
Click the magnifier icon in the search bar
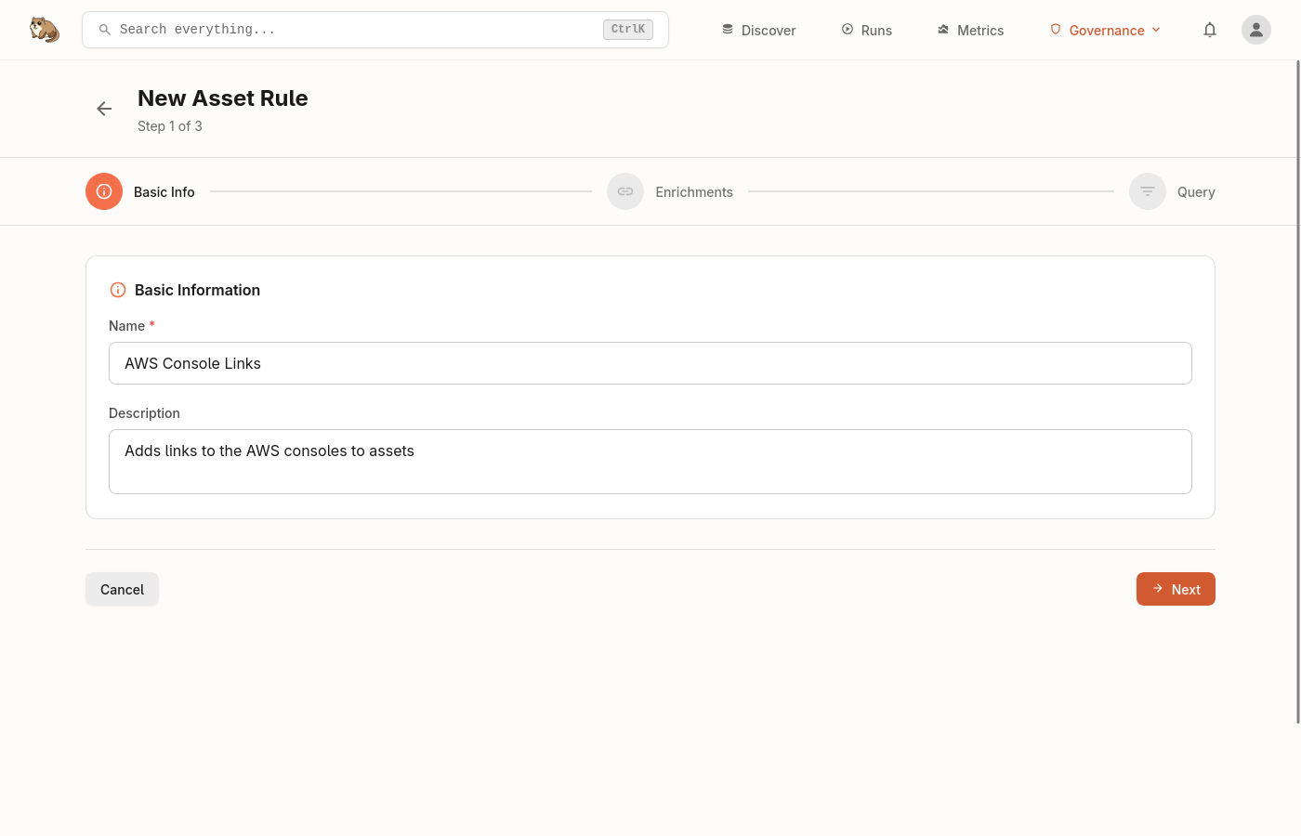pyautogui.click(x=105, y=30)
